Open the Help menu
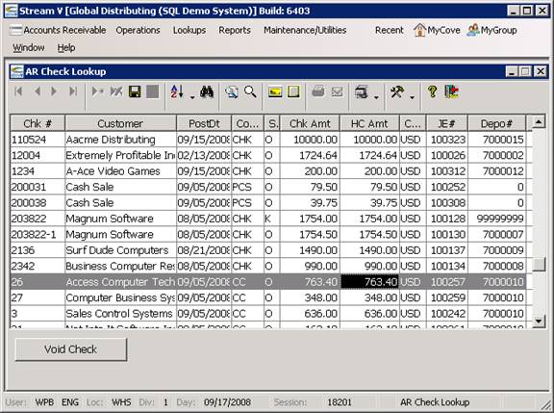 point(66,48)
